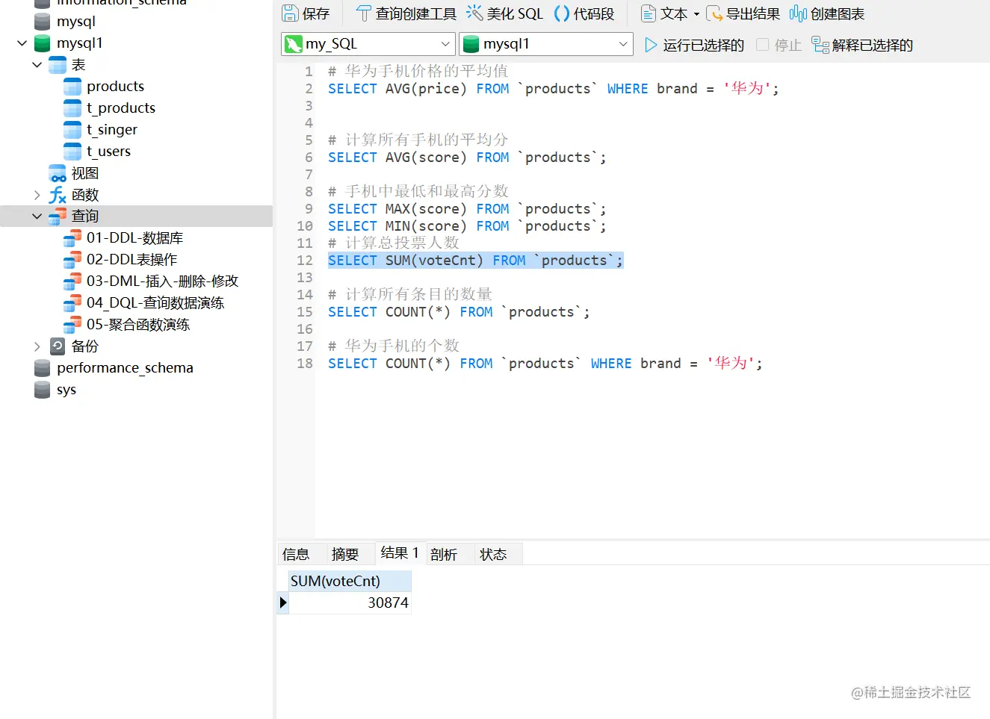The image size is (990, 719).
Task: Click the 05-聚合函数演练 query file icon
Action: click(x=72, y=325)
